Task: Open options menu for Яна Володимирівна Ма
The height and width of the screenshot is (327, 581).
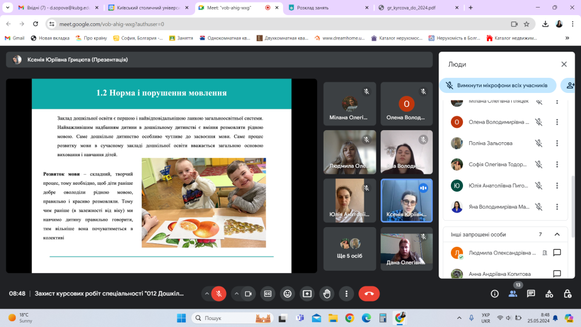Action: click(557, 207)
